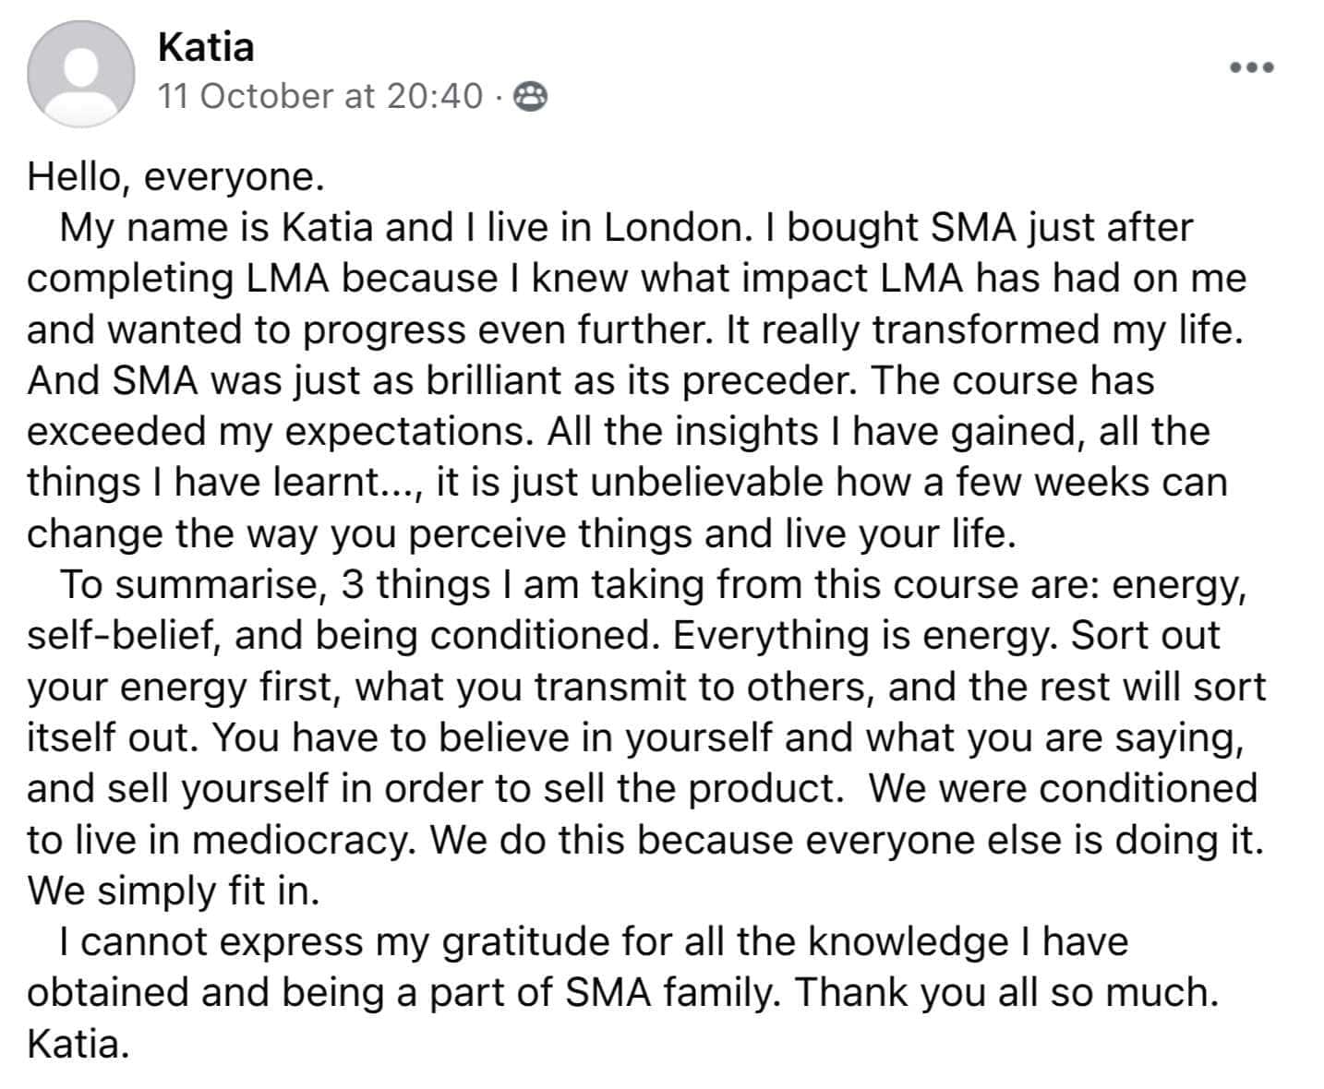Open the author name Katia at top
The width and height of the screenshot is (1324, 1089).
click(x=206, y=47)
